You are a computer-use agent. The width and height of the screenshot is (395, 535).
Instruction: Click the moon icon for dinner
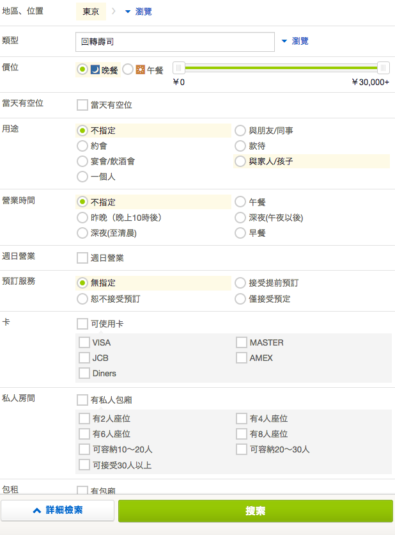[95, 70]
